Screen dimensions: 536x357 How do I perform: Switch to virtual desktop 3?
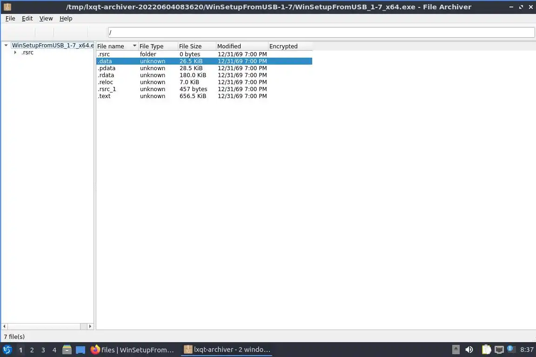(x=43, y=350)
